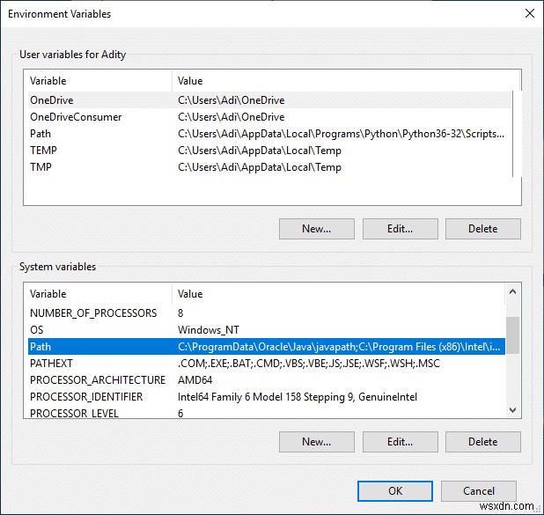Click the value 8 for NUMBER_OF_PROCESSORS
This screenshot has height=515, width=544.
180,313
